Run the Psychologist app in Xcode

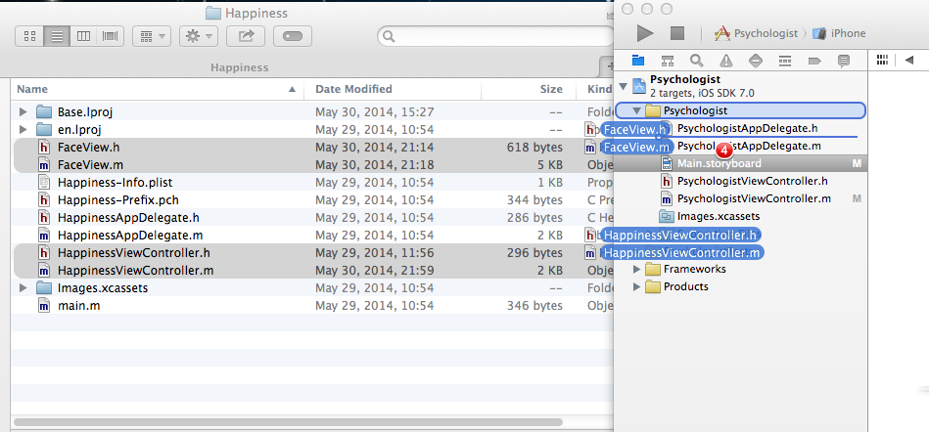(645, 33)
